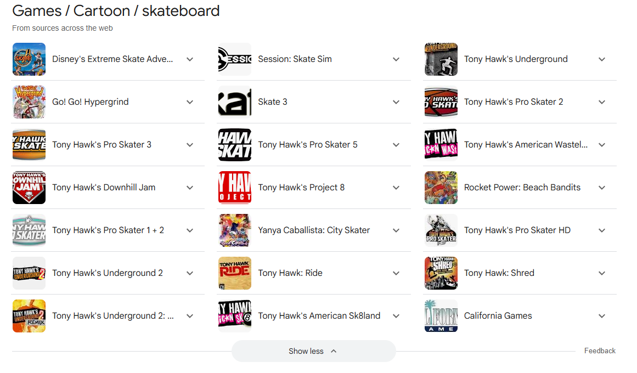Click the Yanya Caballista: City Skater cover

(235, 230)
